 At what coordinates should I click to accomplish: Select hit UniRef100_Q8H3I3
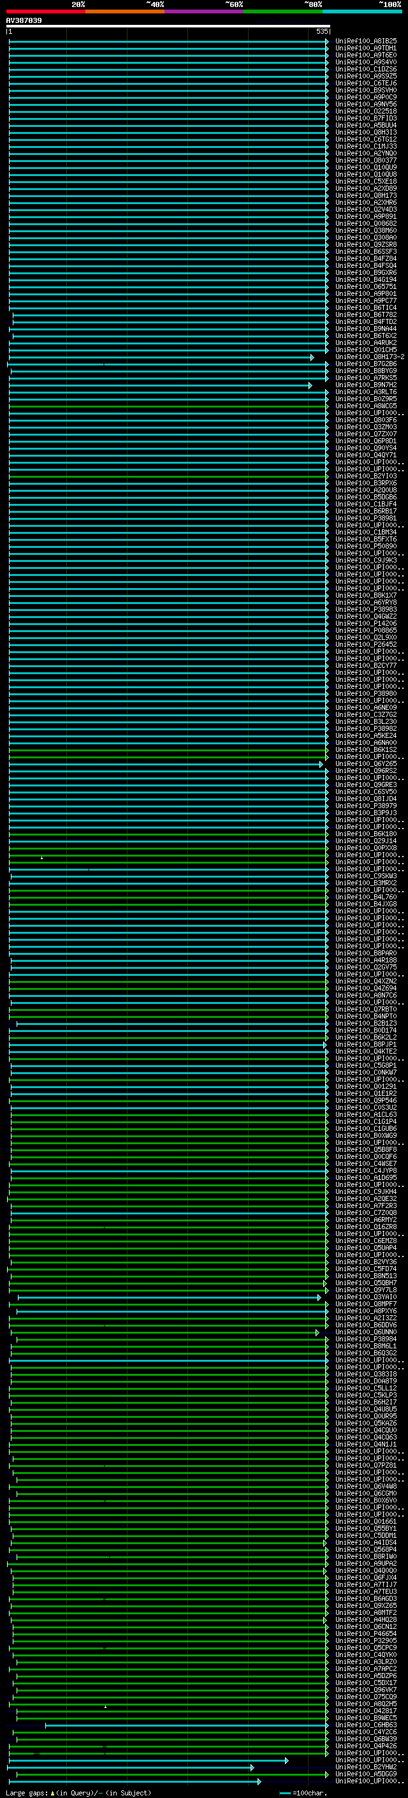click(x=365, y=132)
